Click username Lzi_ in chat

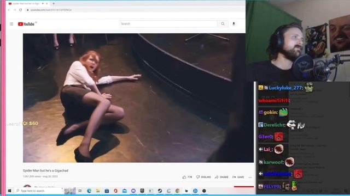point(268,149)
